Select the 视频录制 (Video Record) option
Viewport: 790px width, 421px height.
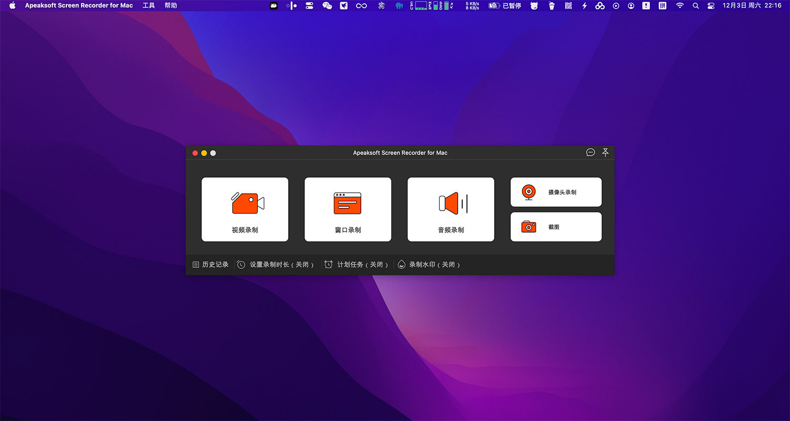coord(244,209)
